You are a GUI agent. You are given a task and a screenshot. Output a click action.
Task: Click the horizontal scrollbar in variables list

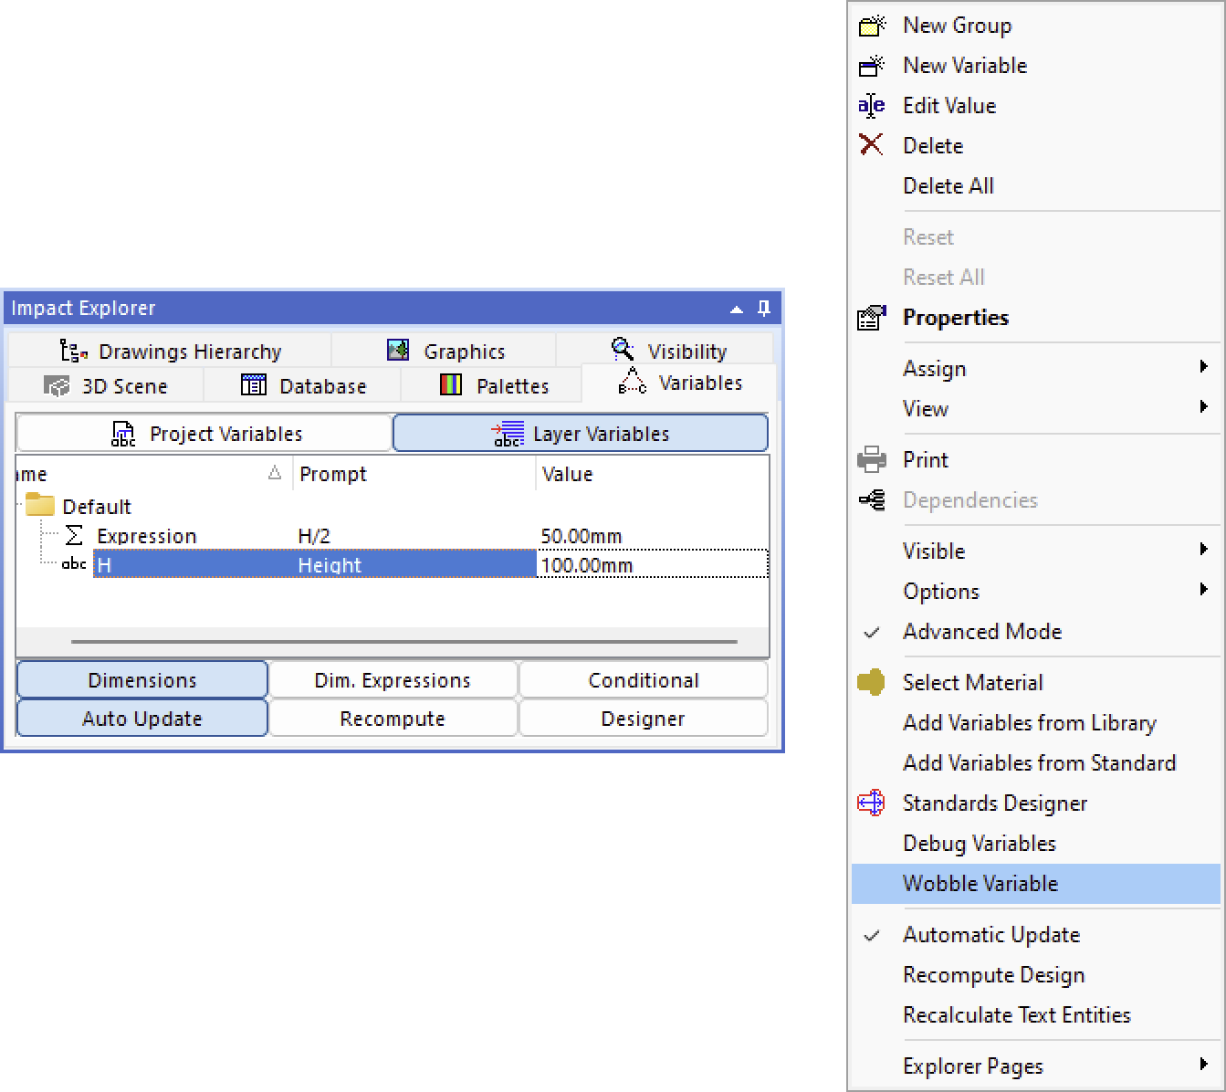tap(404, 642)
